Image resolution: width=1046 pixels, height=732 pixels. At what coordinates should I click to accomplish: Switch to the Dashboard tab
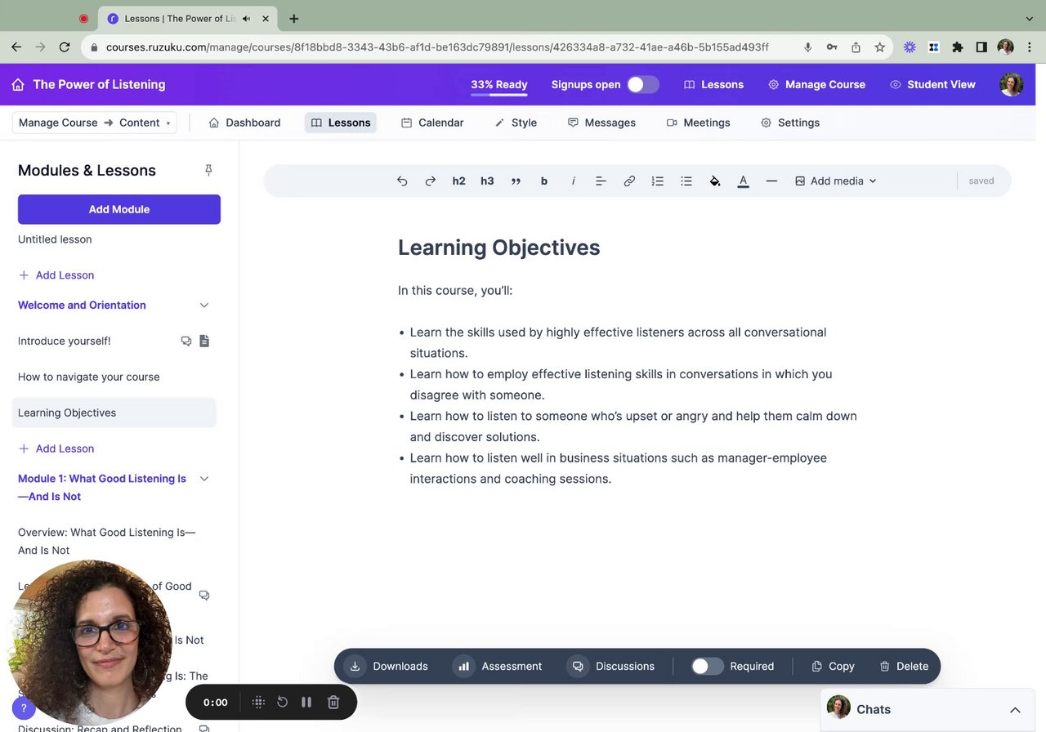(x=244, y=123)
